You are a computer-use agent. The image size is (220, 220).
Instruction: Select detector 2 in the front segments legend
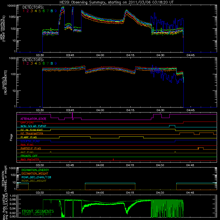tap(28, 11)
